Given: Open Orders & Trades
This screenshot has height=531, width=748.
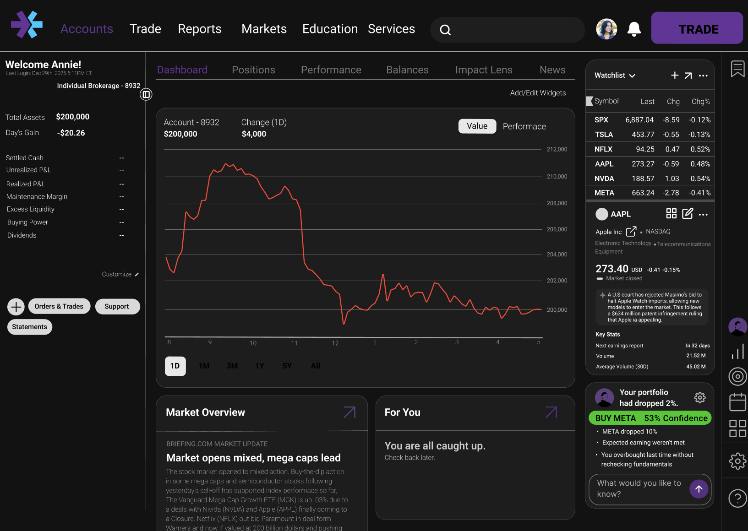Looking at the screenshot, I should [x=59, y=306].
